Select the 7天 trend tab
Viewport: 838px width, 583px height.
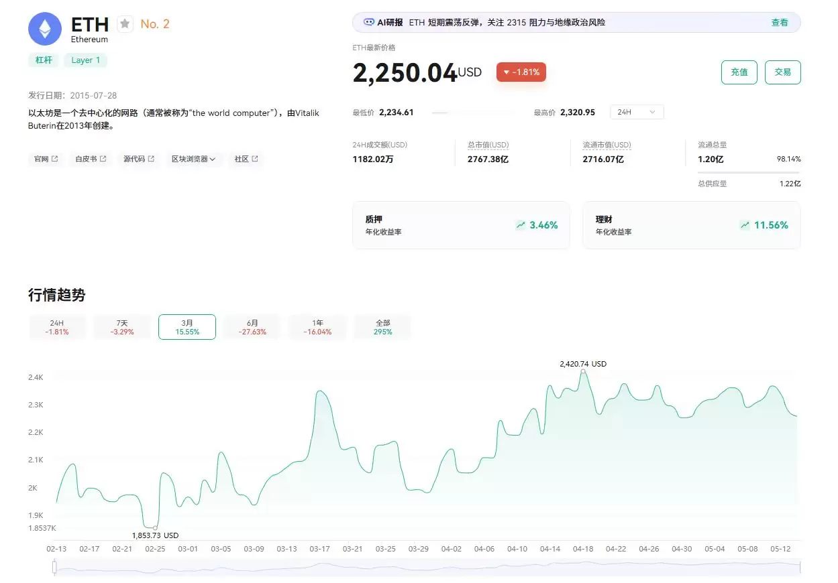(x=122, y=327)
